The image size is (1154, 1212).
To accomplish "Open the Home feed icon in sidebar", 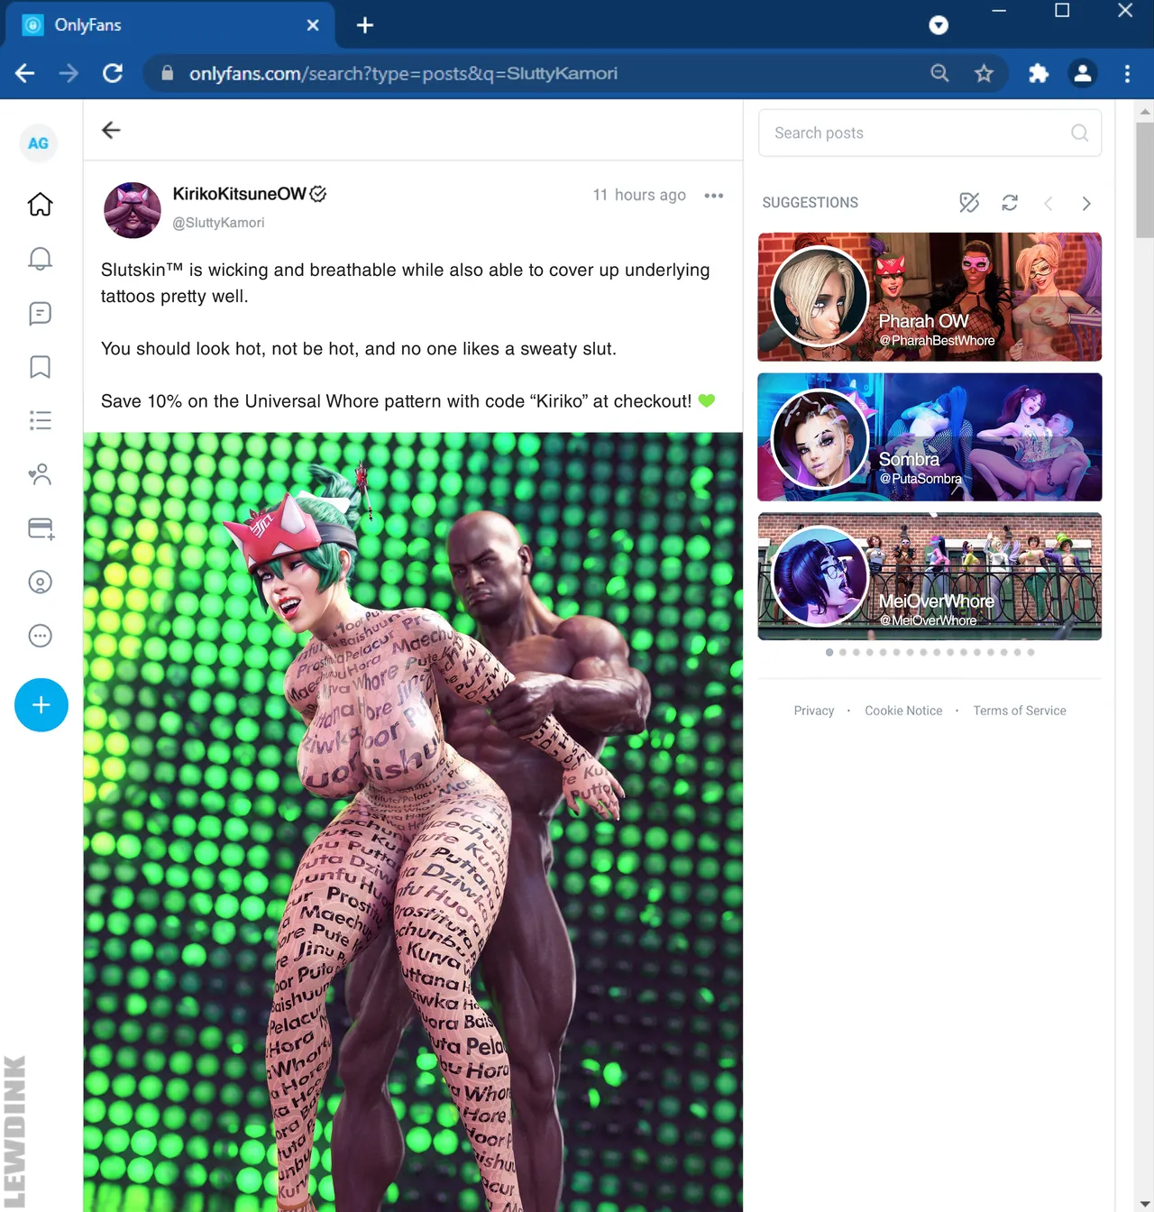I will pyautogui.click(x=40, y=205).
